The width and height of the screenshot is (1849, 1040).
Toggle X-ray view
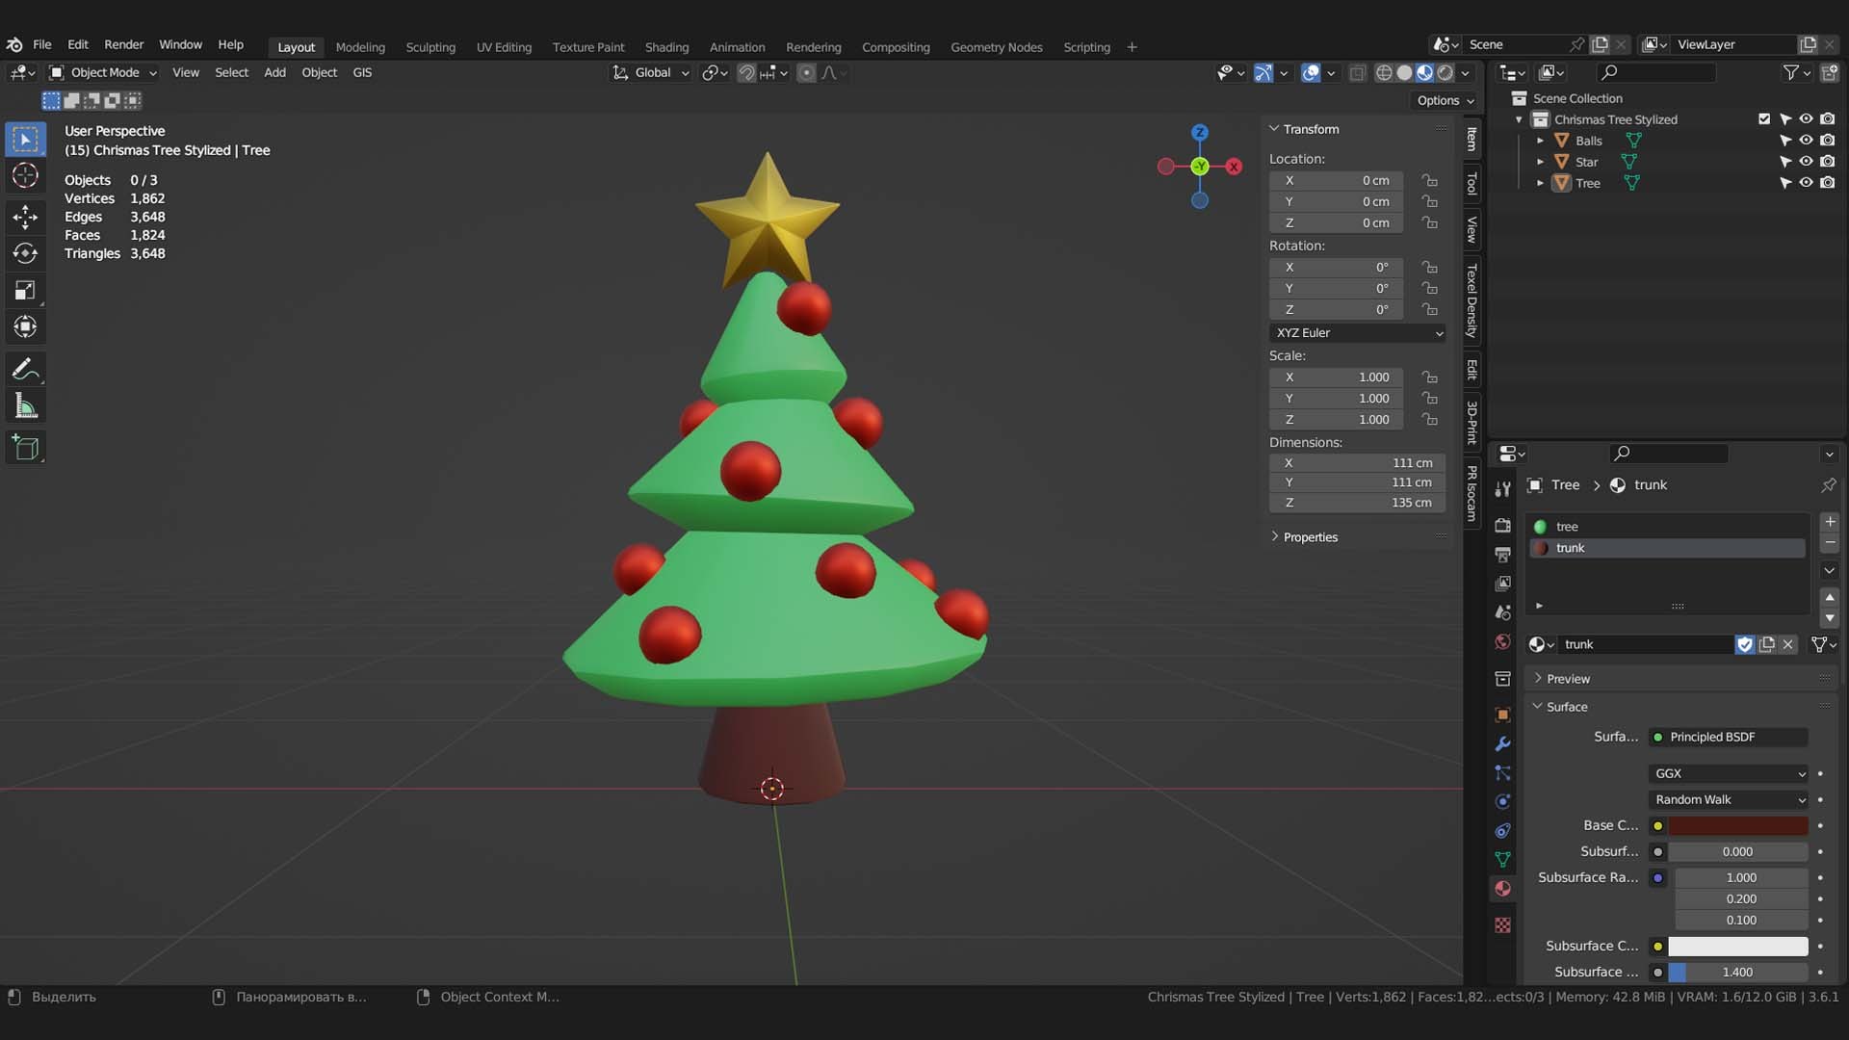1358,73
